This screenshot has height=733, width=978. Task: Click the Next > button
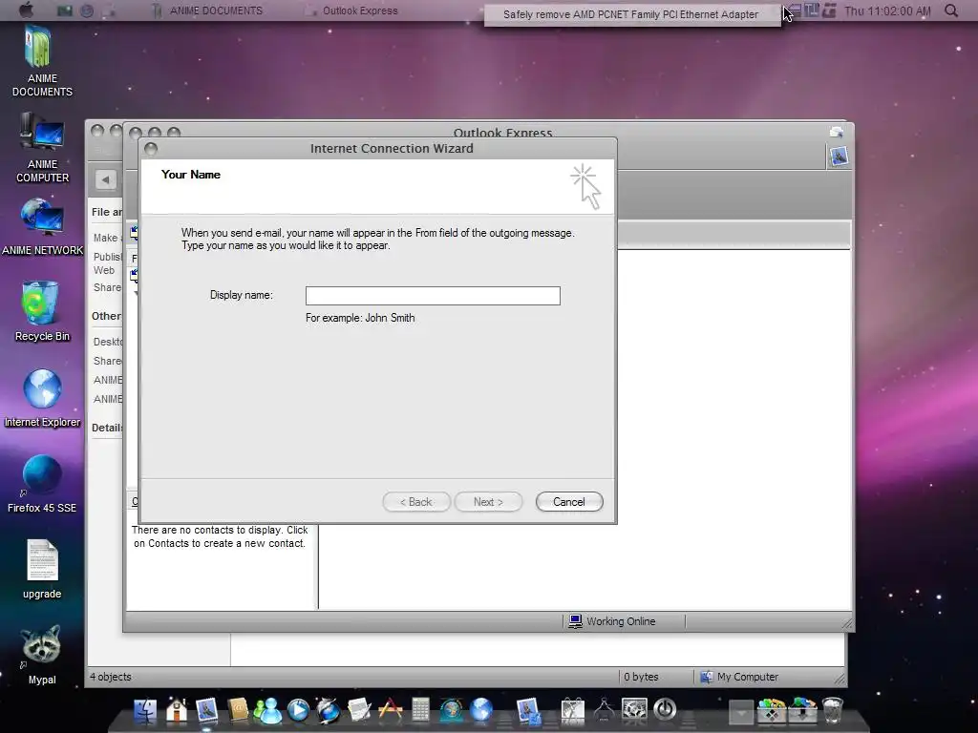[x=488, y=502]
